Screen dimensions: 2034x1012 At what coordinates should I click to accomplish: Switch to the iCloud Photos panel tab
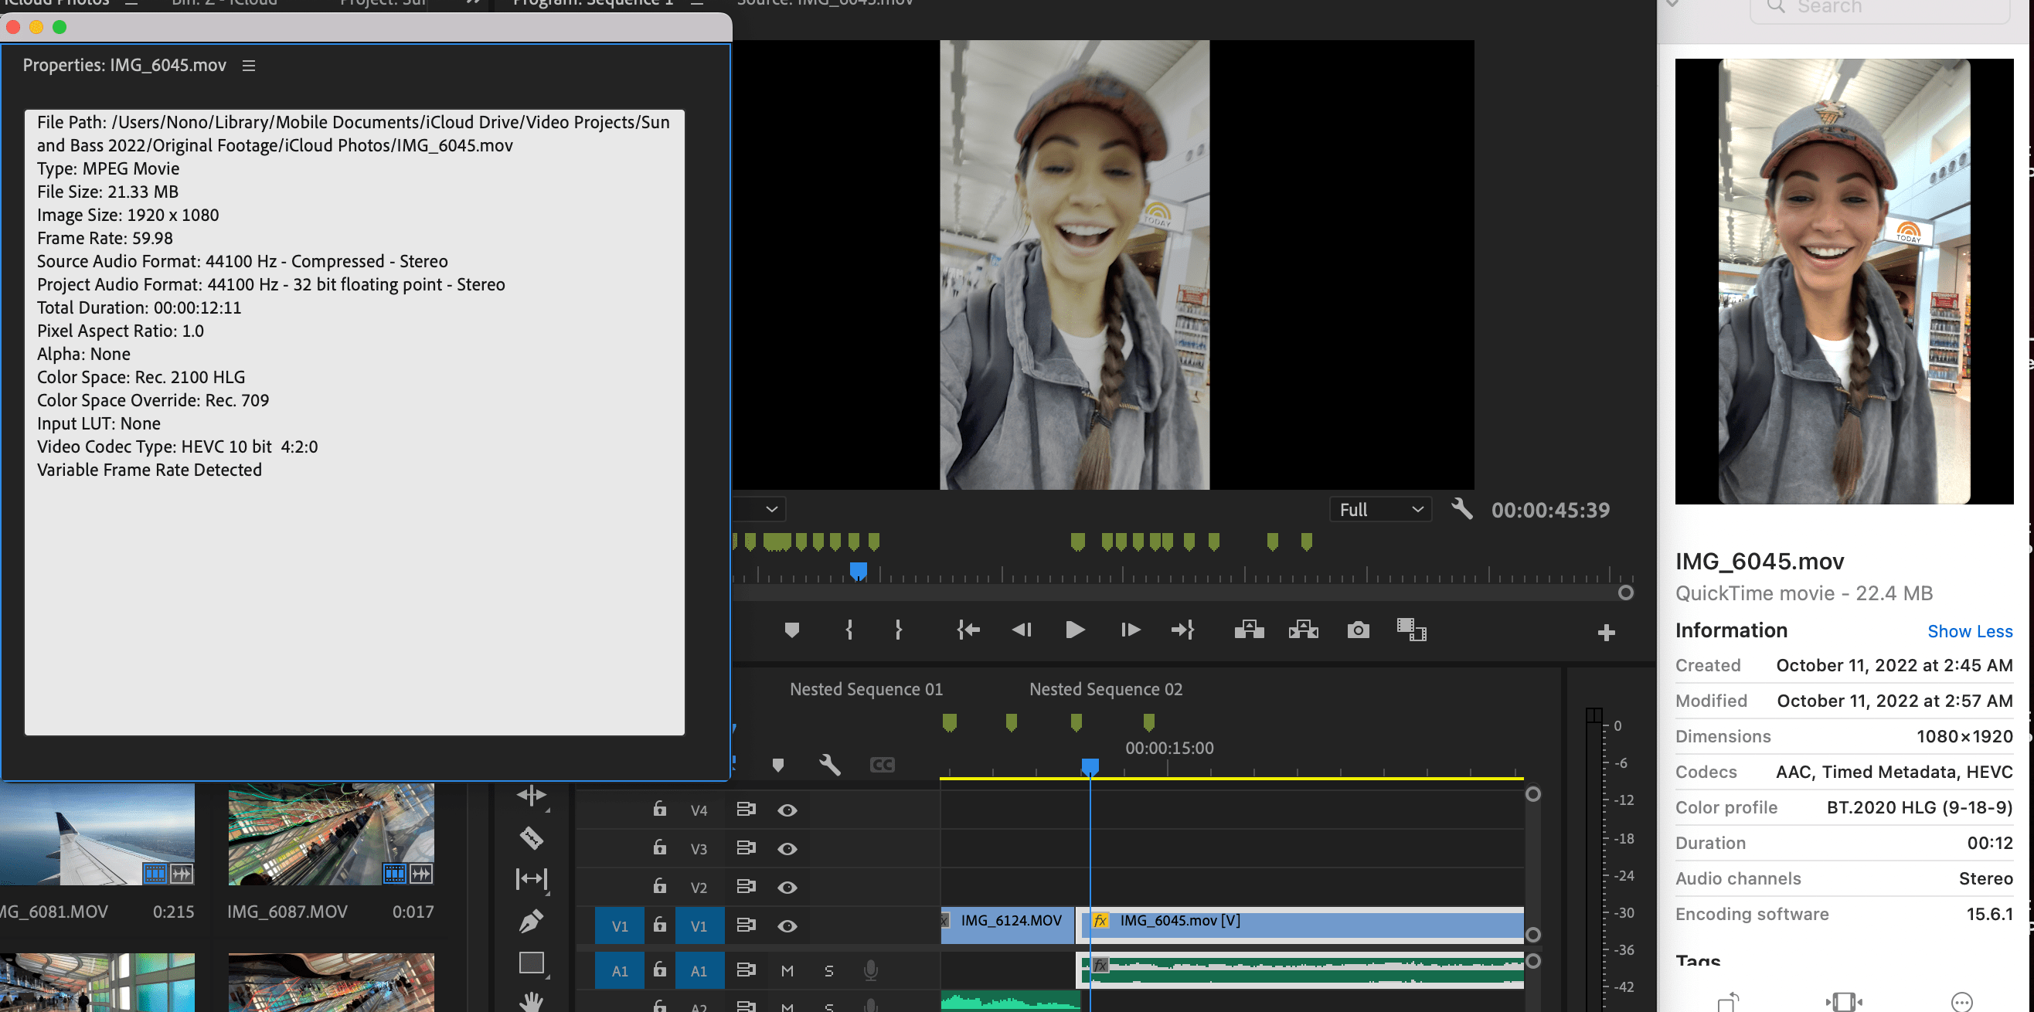(56, 3)
